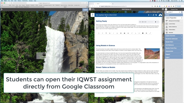Viewport: 184px width, 103px height.
Task: Expand the side panel arrow in Safari window
Action: (2, 9)
